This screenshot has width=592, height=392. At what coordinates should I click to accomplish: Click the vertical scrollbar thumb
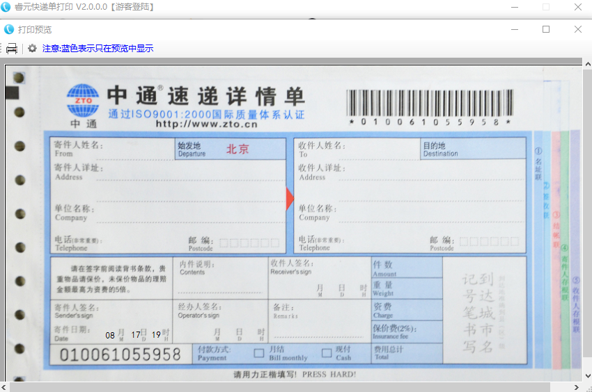[x=588, y=213]
